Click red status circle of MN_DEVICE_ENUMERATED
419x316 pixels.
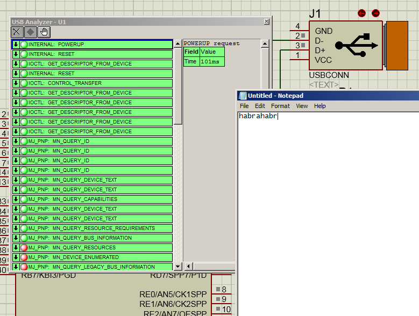pyautogui.click(x=24, y=257)
